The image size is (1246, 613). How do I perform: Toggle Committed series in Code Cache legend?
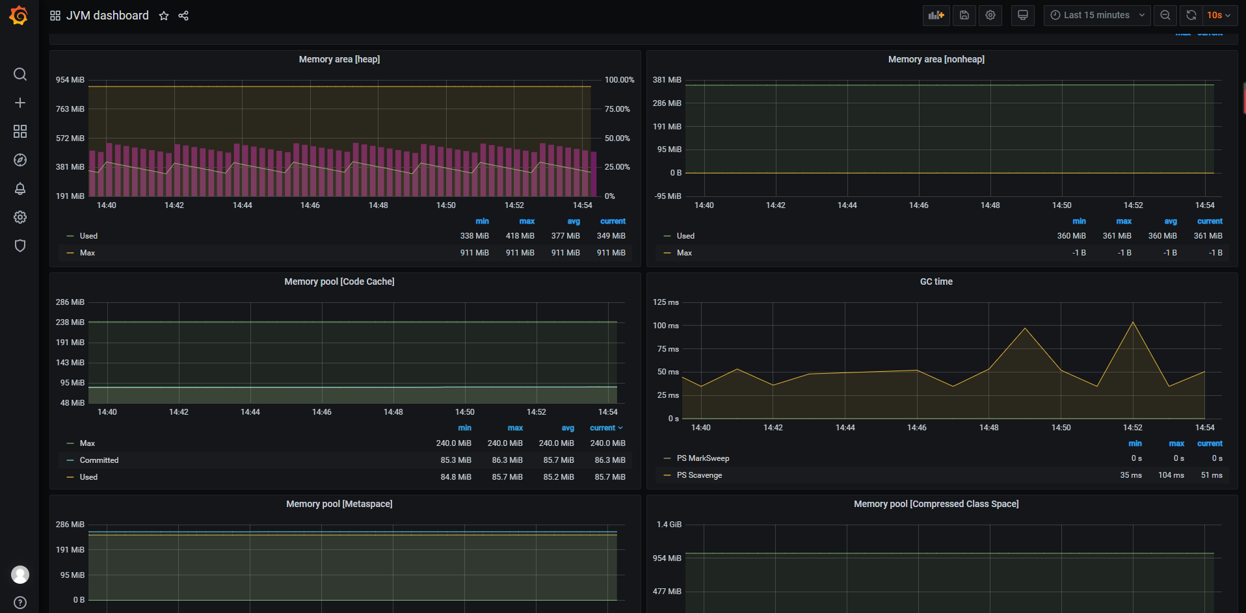pyautogui.click(x=99, y=460)
